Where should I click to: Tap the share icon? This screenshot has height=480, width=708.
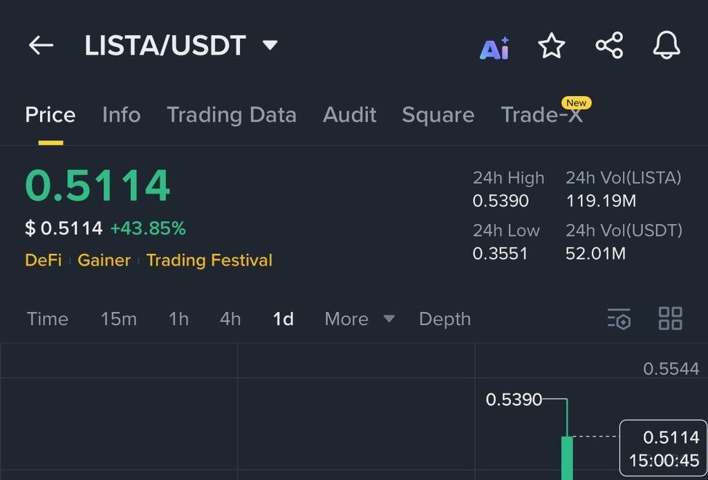[x=609, y=46]
